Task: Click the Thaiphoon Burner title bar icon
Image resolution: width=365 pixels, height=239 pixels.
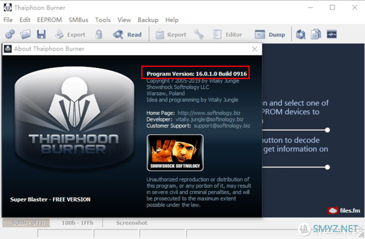Action: point(8,8)
